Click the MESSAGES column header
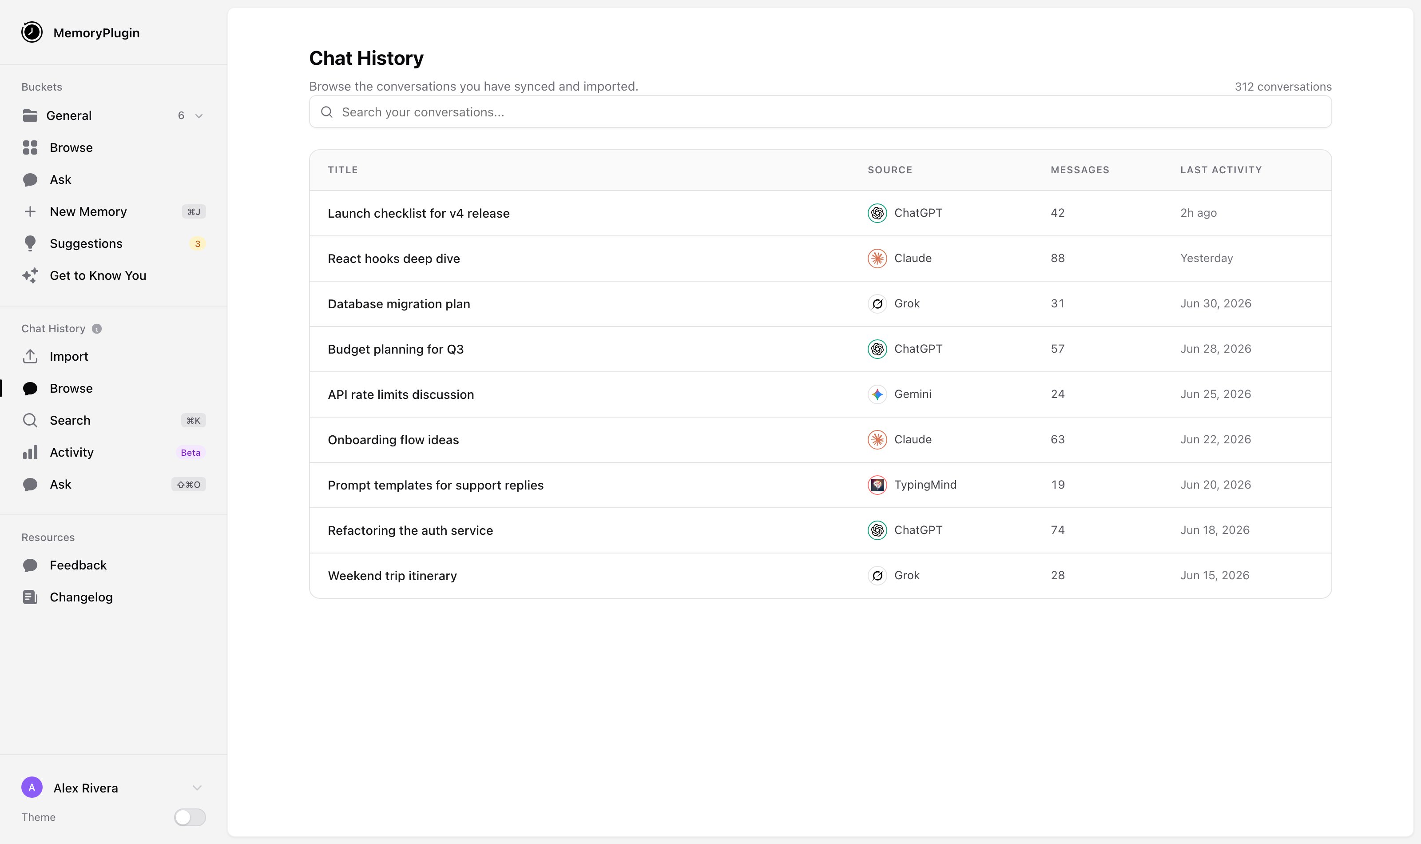 pyautogui.click(x=1080, y=170)
